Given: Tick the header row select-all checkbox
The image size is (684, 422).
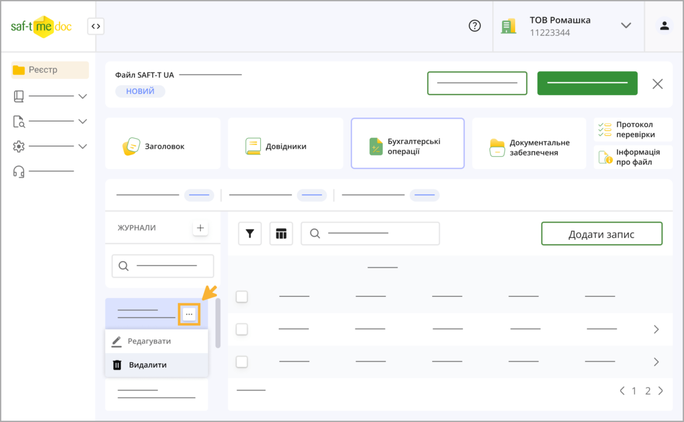Looking at the screenshot, I should (x=241, y=296).
